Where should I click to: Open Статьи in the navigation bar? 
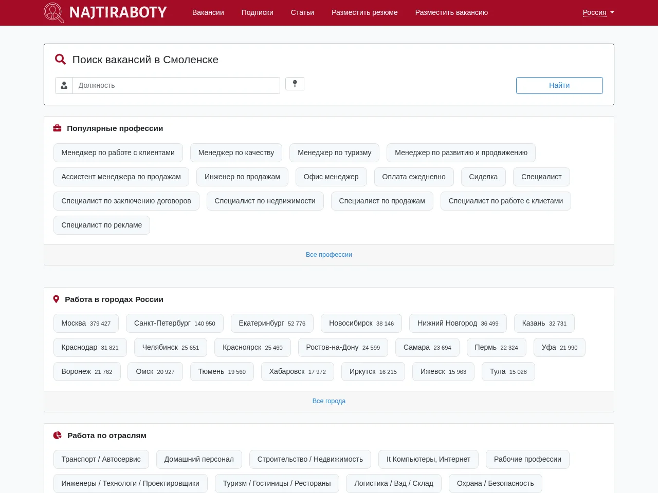(x=302, y=12)
